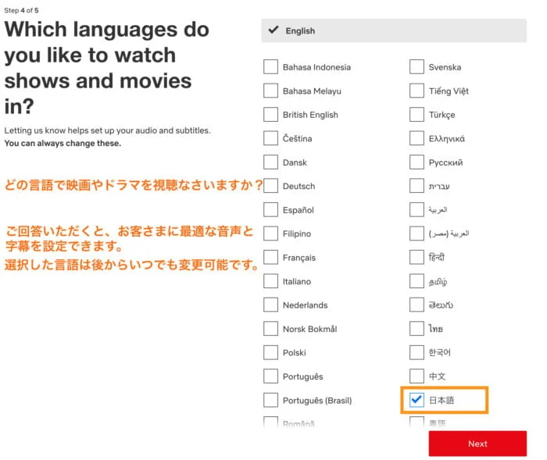Select the Português (Brasil) checkbox
The height and width of the screenshot is (460, 547).
271,400
